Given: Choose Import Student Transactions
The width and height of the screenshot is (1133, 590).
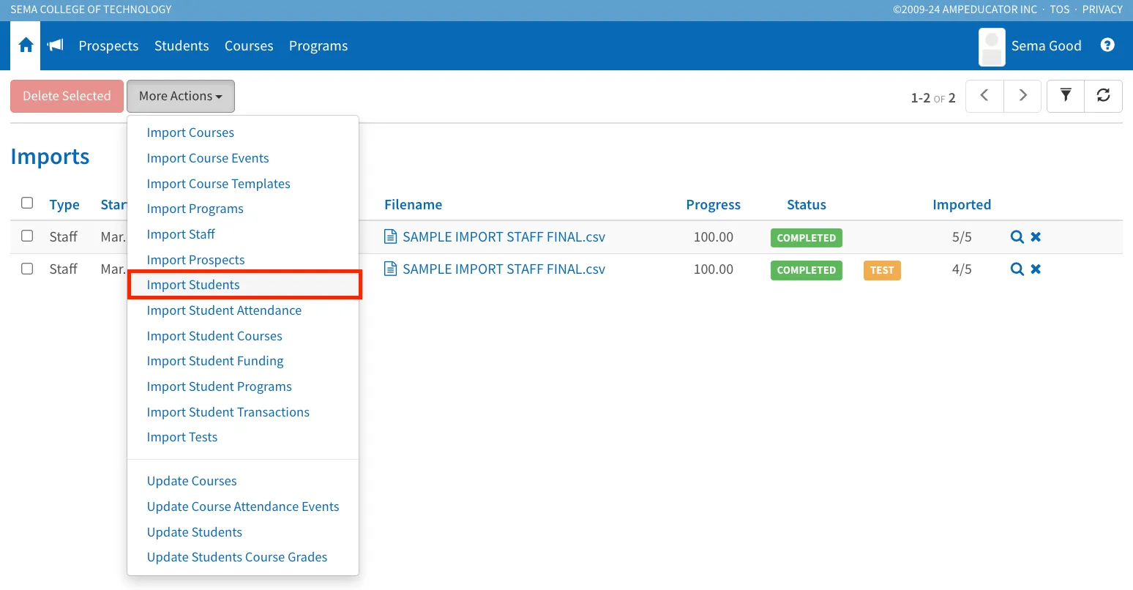Looking at the screenshot, I should 228,412.
